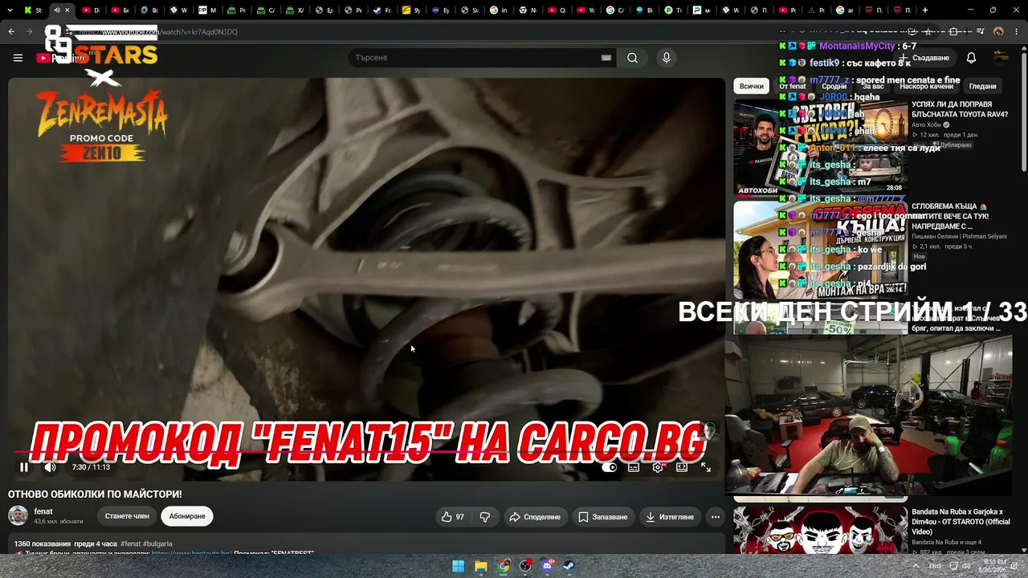The width and height of the screenshot is (1028, 578).
Task: Open the Bandata Na Ruba video thumbnail
Action: 821,530
